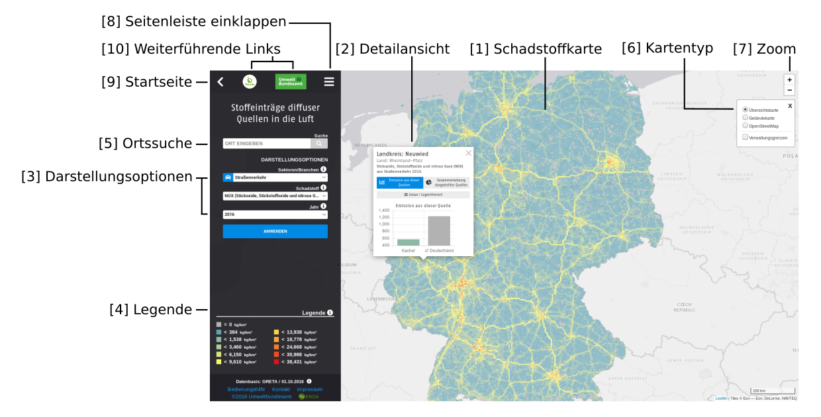
Task: Open info for Sektoren/Branchen
Action: (x=324, y=169)
